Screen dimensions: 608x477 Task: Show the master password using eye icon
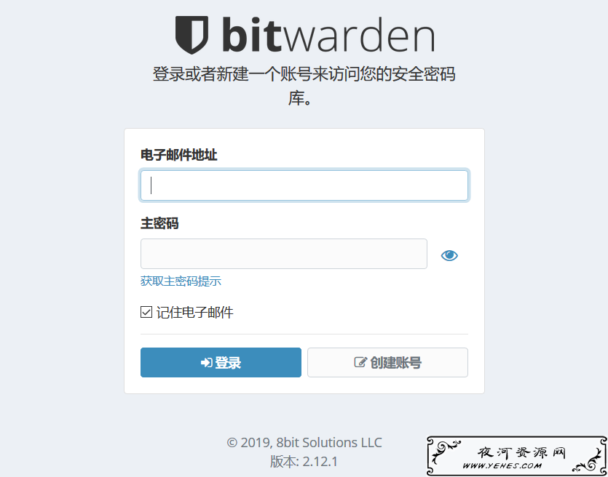(x=449, y=255)
